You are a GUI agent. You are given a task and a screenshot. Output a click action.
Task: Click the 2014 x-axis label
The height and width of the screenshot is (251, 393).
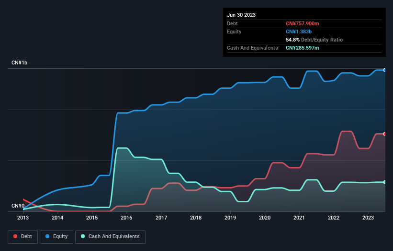tap(57, 218)
